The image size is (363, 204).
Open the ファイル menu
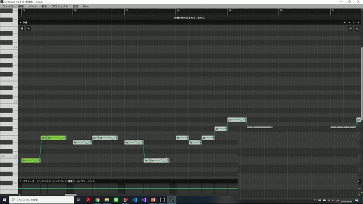8,6
